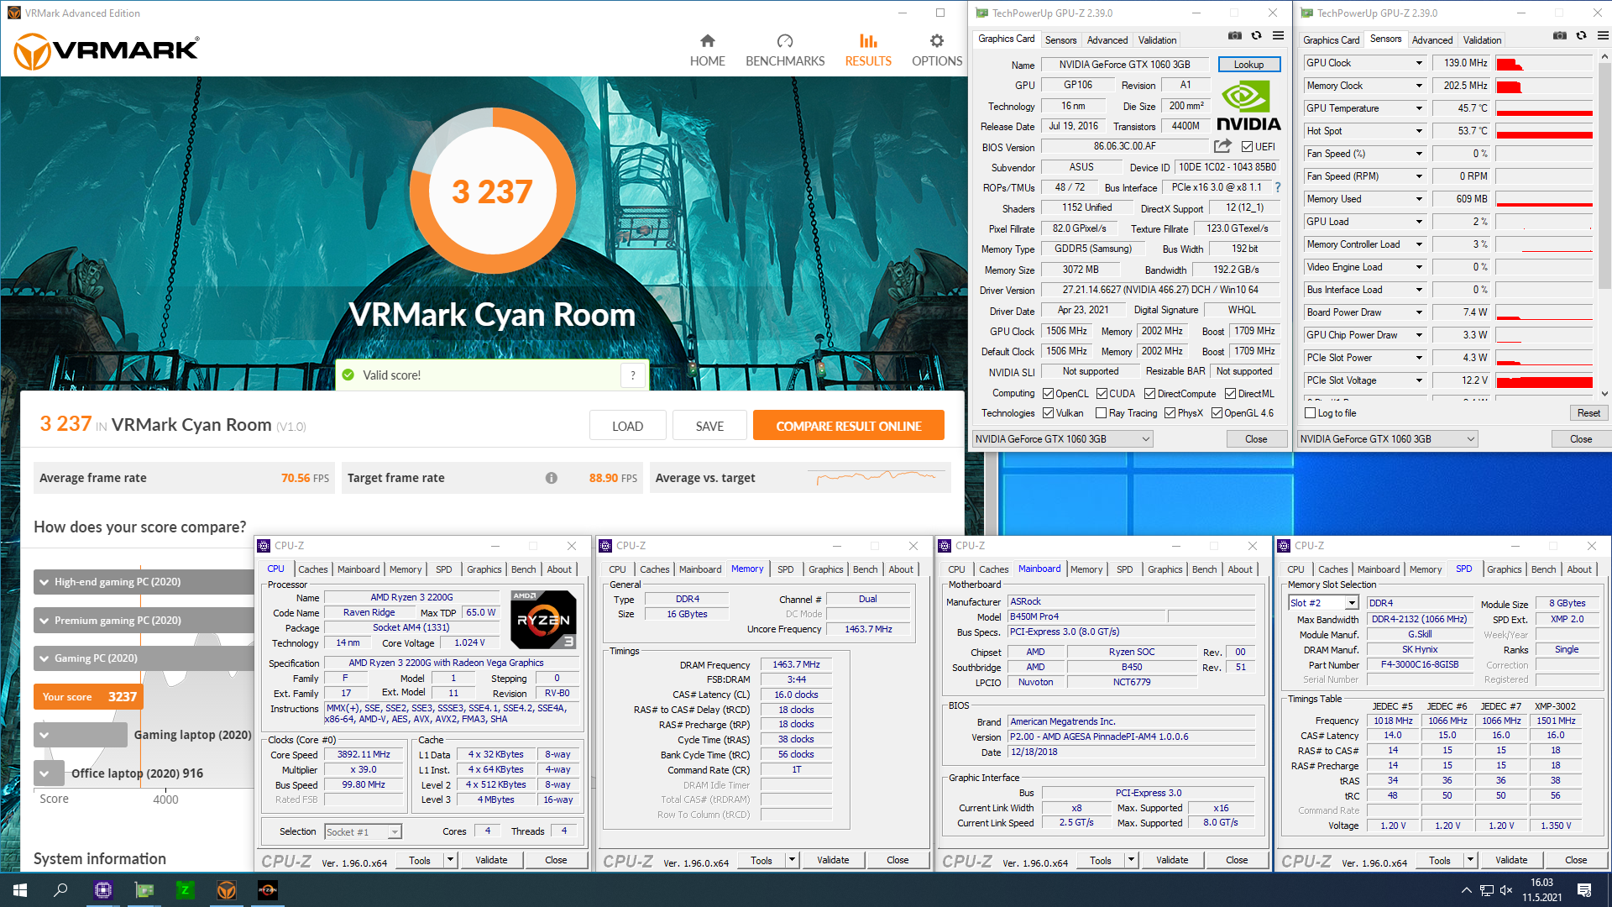
Task: Open taskbar search magnifier
Action: (60, 890)
